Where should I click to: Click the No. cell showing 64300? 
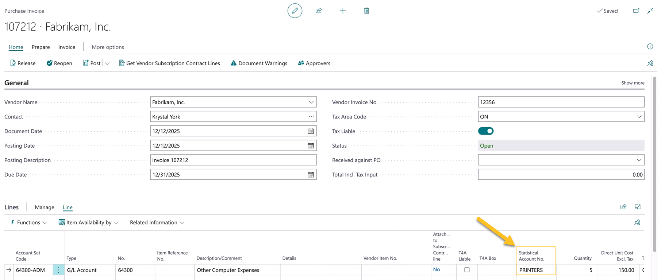135,270
